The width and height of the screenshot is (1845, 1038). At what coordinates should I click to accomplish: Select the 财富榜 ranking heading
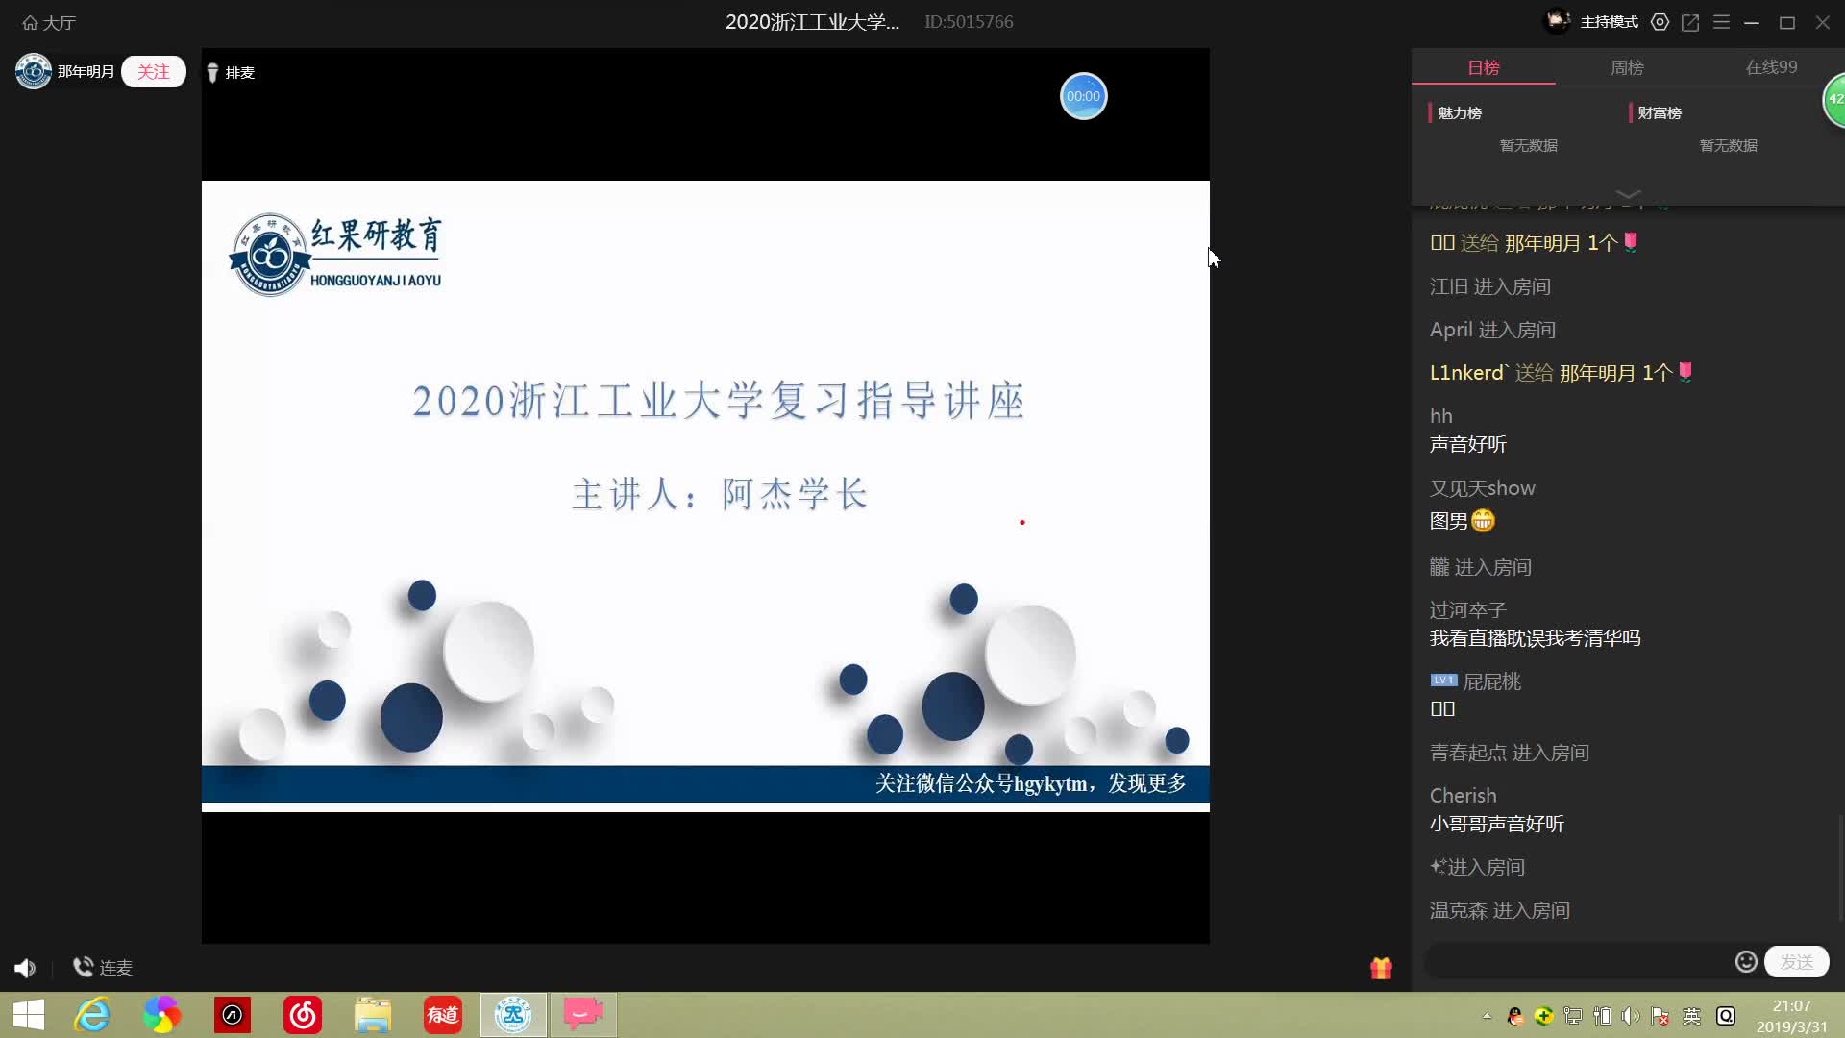pos(1660,113)
